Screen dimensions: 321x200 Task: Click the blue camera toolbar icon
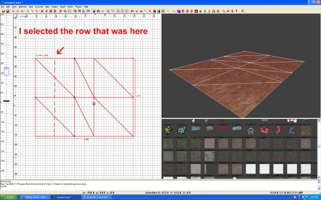[x=98, y=11]
